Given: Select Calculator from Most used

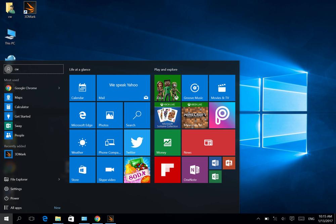Looking at the screenshot, I should pyautogui.click(x=22, y=107).
